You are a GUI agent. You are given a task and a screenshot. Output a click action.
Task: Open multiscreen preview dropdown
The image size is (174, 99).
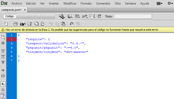pyautogui.click(x=62, y=16)
